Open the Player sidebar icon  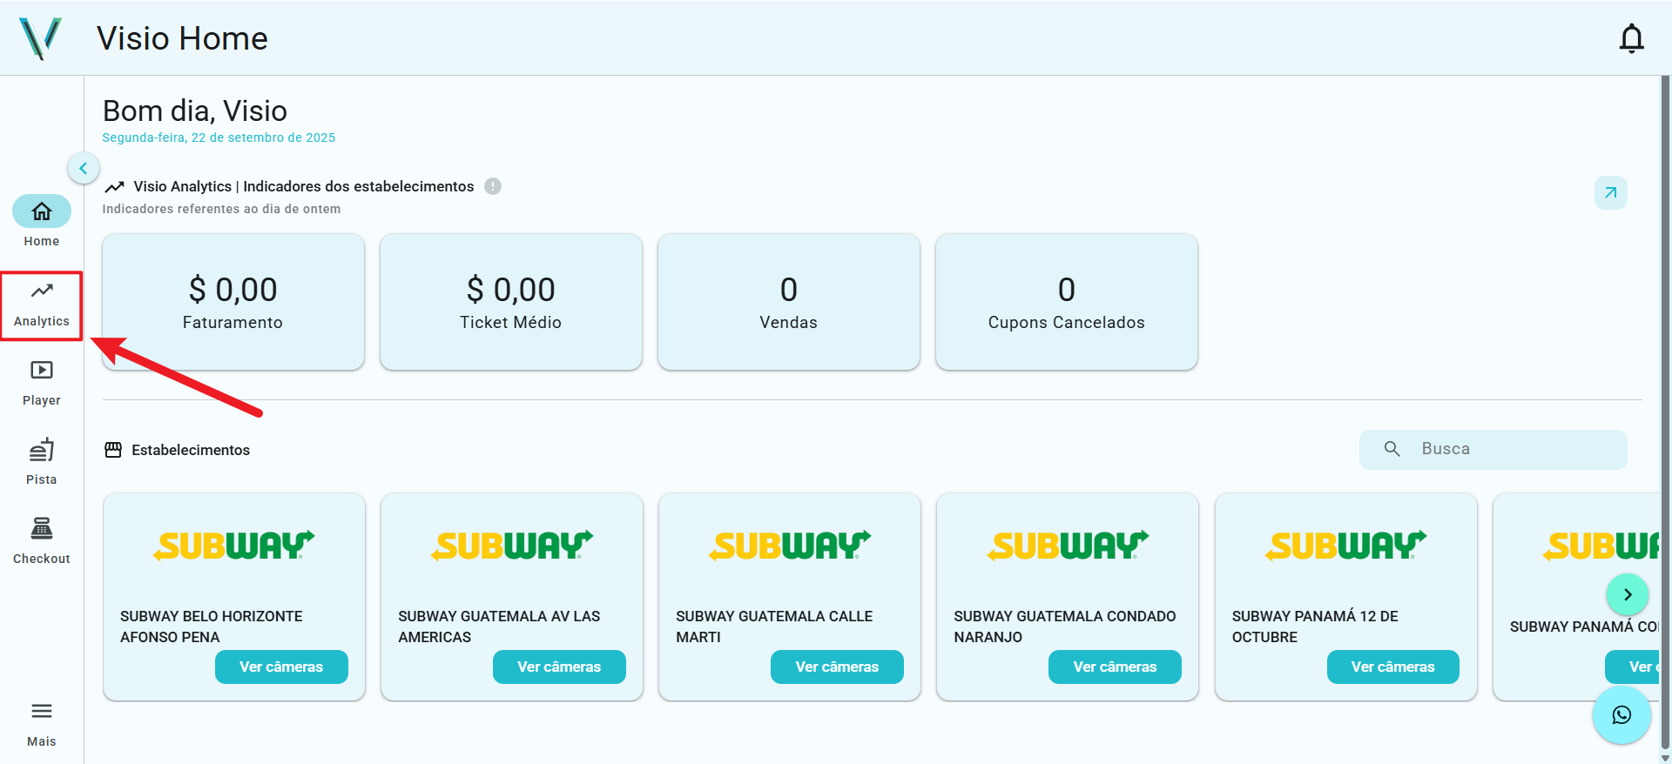point(42,383)
